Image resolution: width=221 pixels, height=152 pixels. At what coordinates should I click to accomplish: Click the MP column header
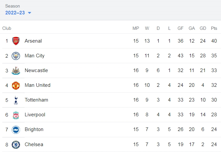click(136, 28)
